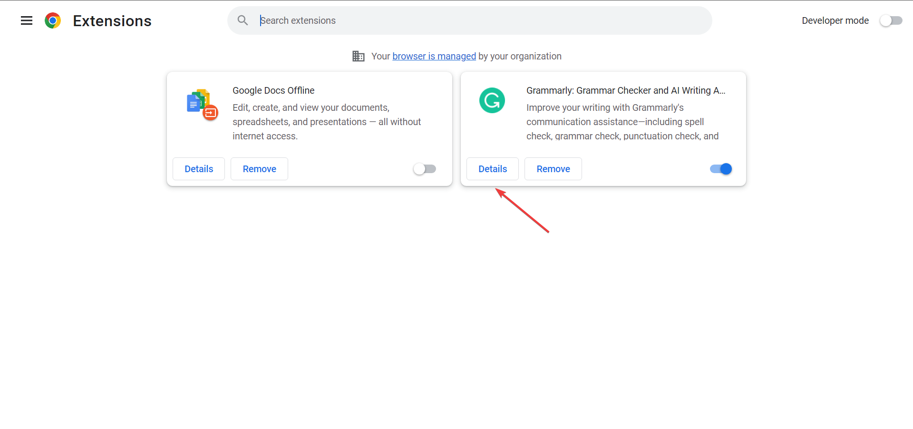
Task: Click the Google Docs Offline description text
Action: click(327, 122)
